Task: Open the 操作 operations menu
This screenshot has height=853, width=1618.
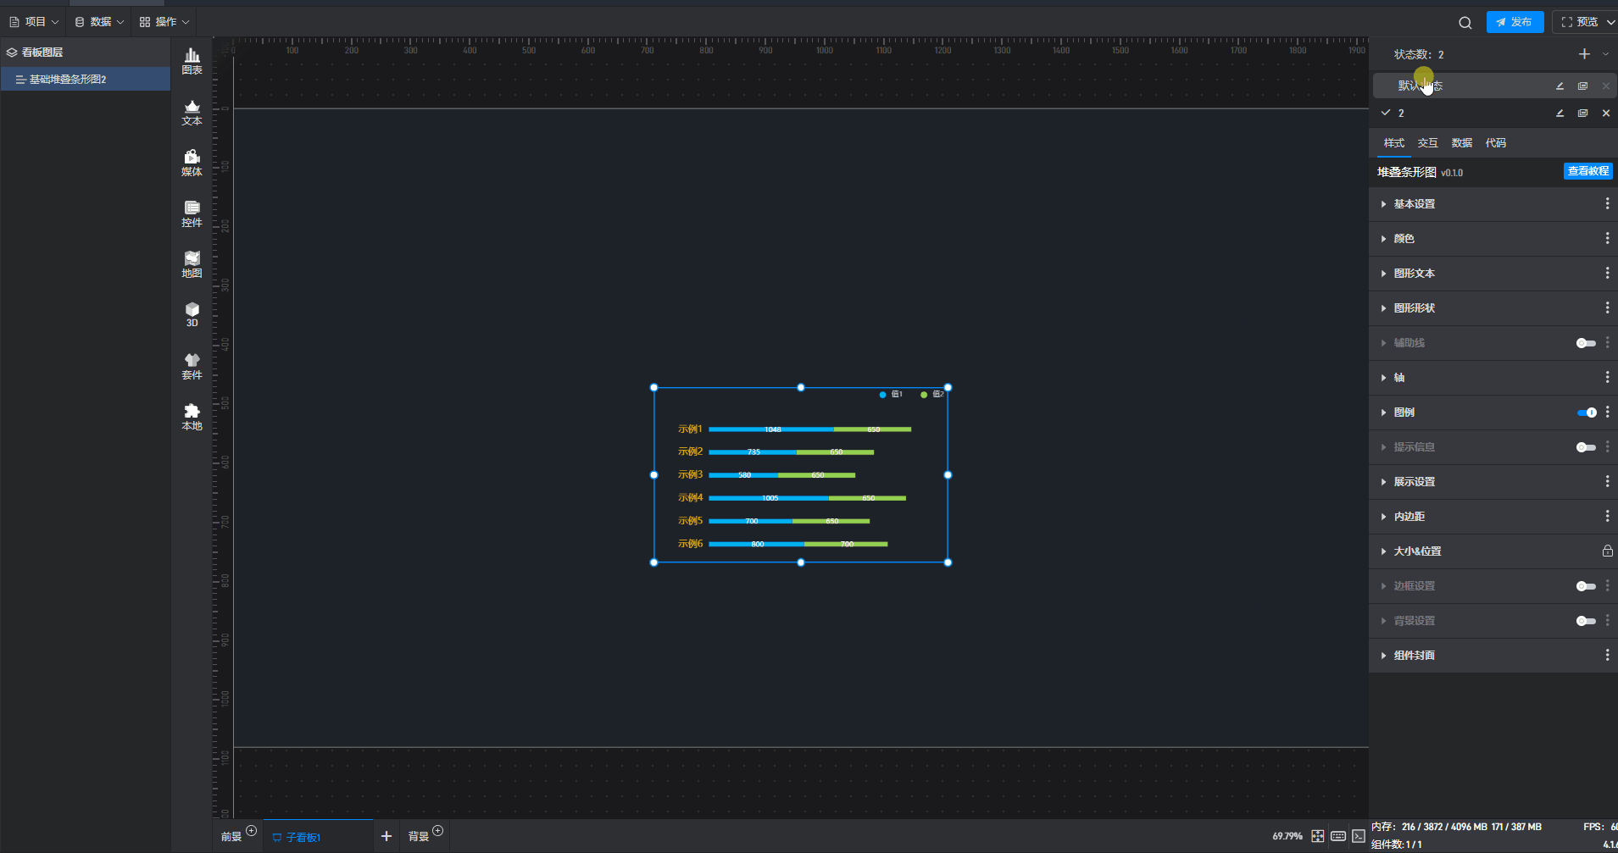Action: (x=164, y=22)
